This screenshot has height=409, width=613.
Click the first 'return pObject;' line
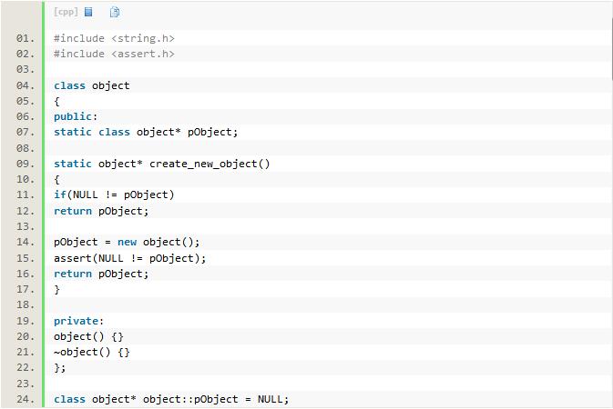click(x=100, y=211)
